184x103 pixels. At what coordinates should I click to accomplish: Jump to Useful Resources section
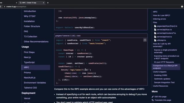click(160, 86)
